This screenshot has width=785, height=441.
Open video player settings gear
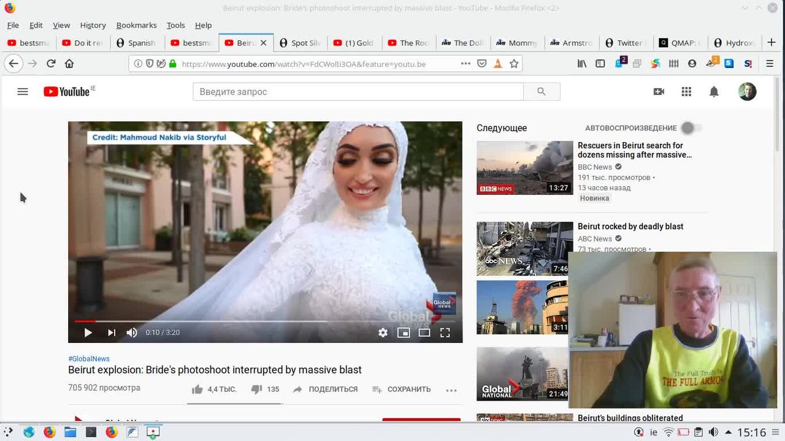coord(383,333)
